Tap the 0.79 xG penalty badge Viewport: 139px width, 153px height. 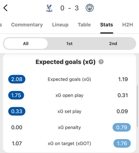tap(122, 127)
